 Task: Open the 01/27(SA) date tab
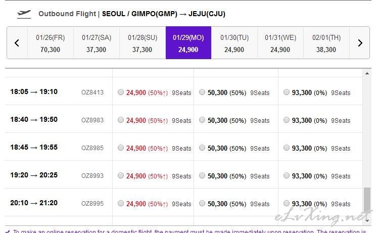pyautogui.click(x=96, y=43)
